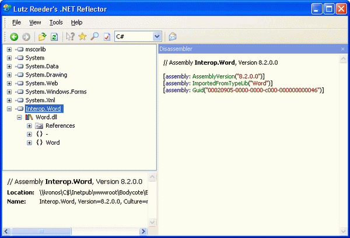This screenshot has height=238, width=350.
Task: Click the Name value text in info pane
Action: 93,201
